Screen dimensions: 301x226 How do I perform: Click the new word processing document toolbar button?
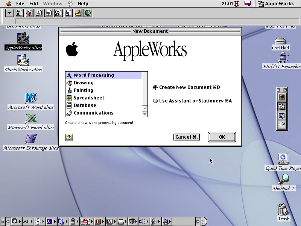20,13
